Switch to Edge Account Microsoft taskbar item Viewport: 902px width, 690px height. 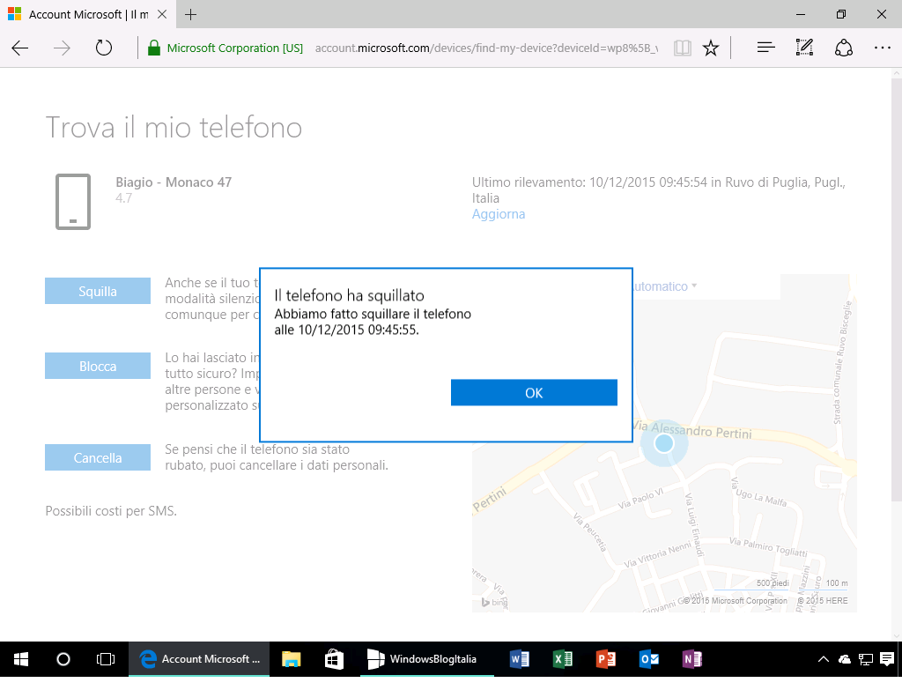(x=198, y=659)
